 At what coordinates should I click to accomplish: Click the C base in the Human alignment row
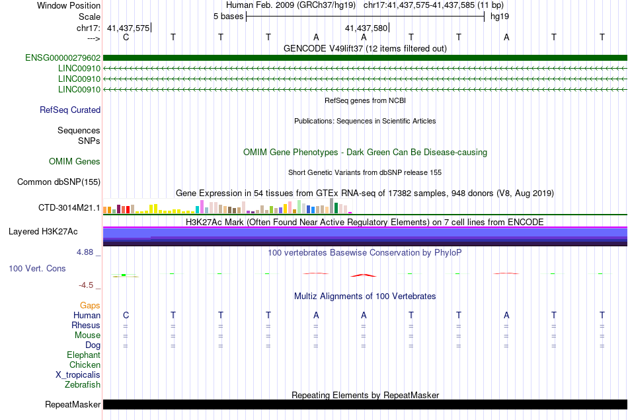(x=126, y=316)
